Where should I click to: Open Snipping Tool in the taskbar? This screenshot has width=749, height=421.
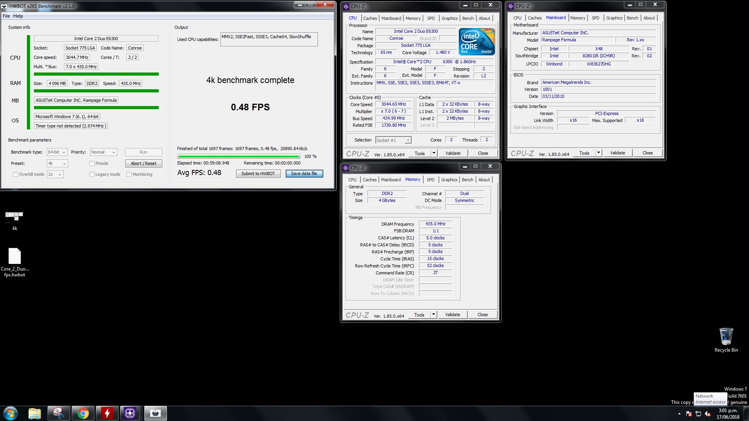coord(59,413)
